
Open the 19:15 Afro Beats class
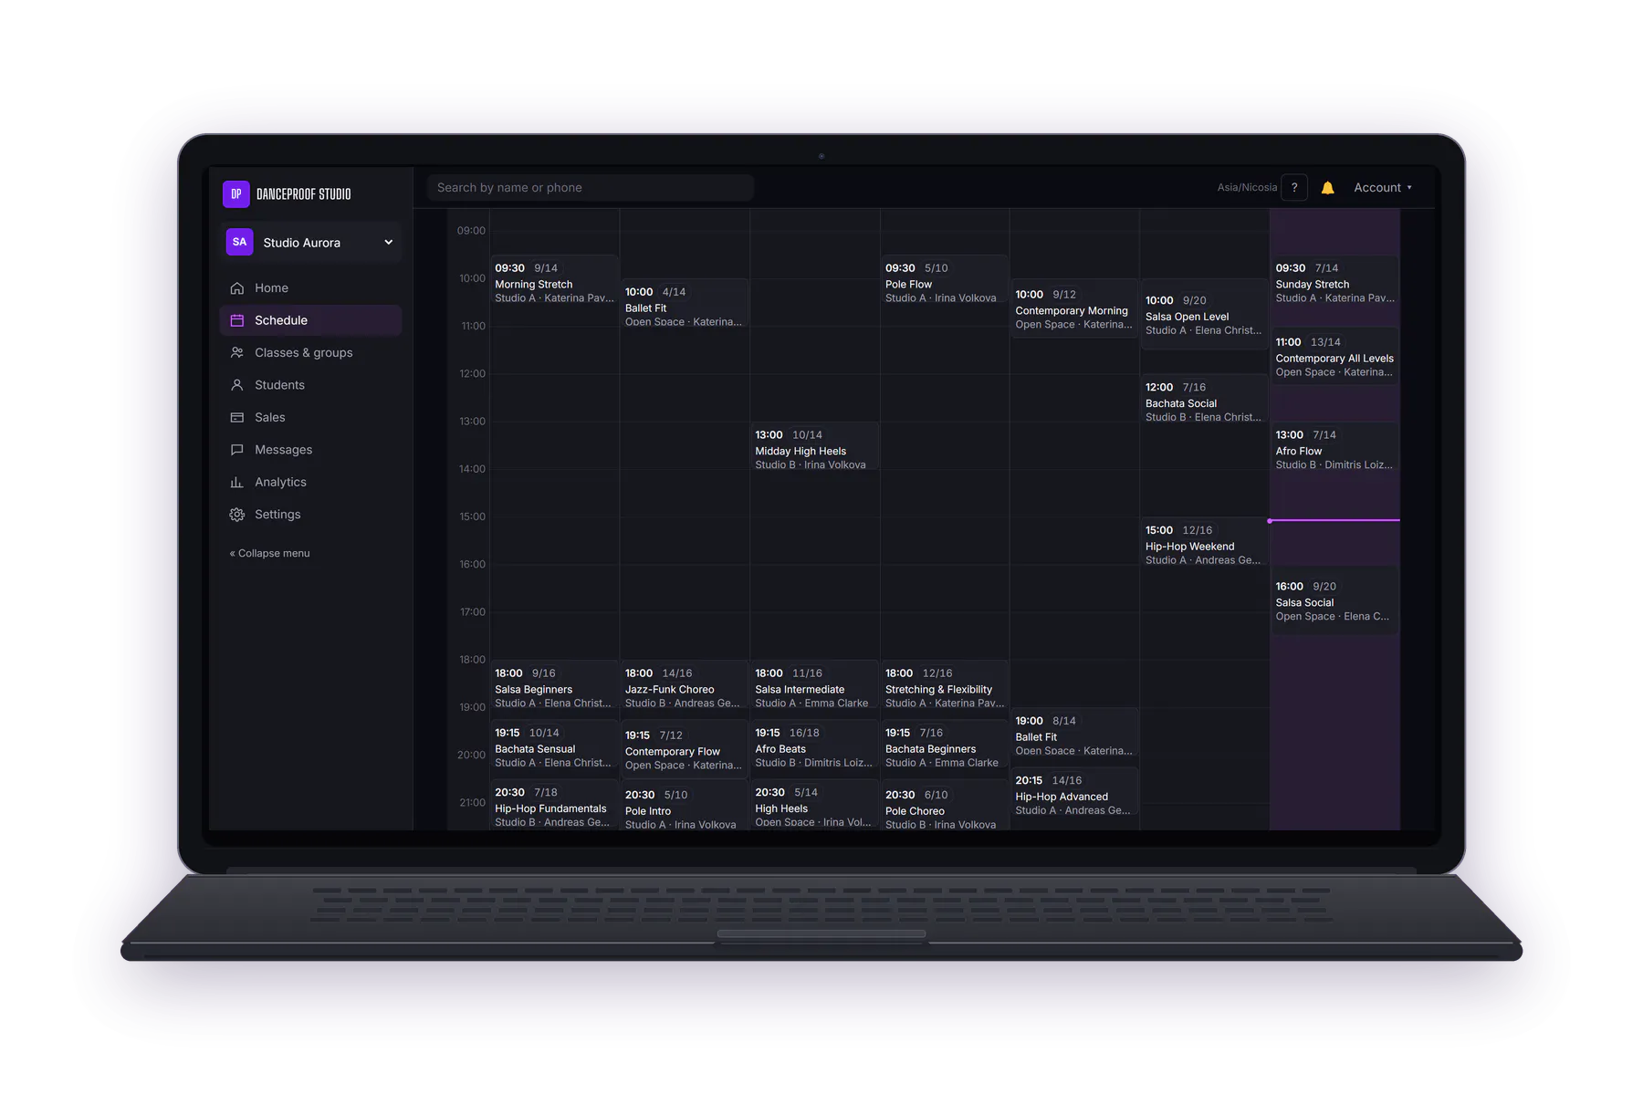(814, 746)
